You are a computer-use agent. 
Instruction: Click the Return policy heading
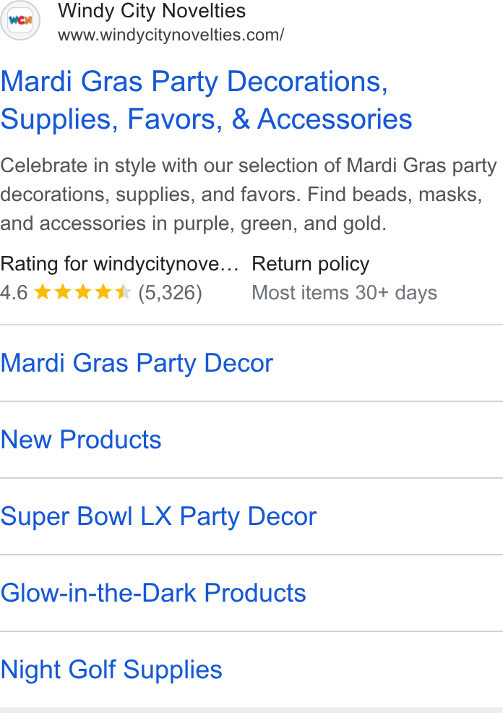[x=311, y=264]
